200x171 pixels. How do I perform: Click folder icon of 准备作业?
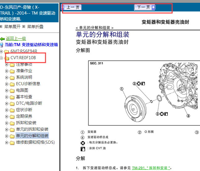pos(12,71)
